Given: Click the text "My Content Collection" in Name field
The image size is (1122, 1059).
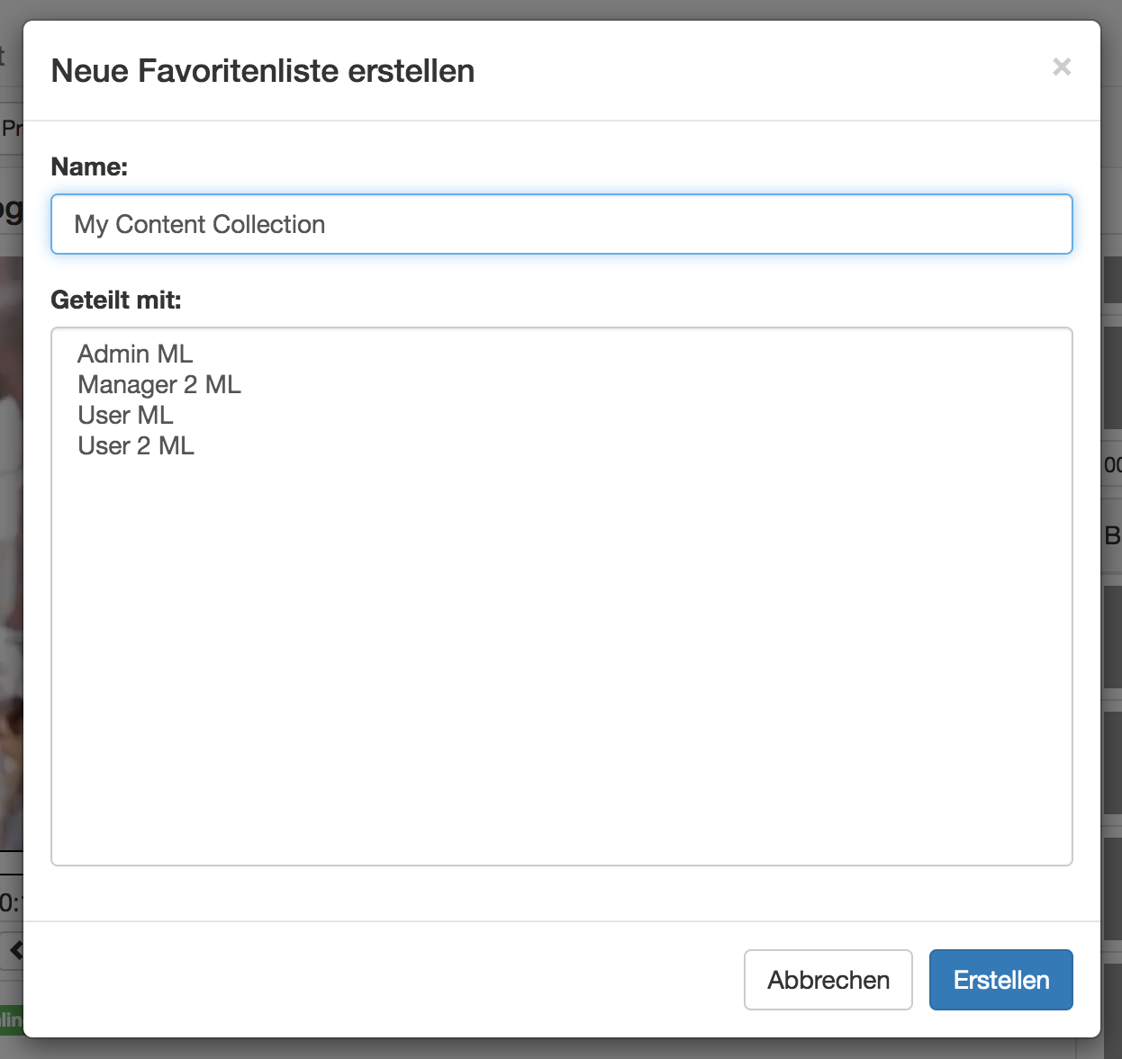Looking at the screenshot, I should click(200, 224).
